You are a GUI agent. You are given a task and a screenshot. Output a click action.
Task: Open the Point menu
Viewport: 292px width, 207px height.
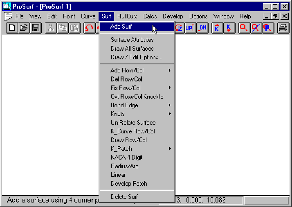(x=69, y=16)
